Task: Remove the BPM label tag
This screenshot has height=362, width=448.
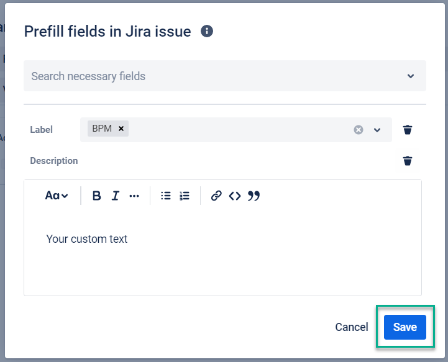Action: click(122, 129)
